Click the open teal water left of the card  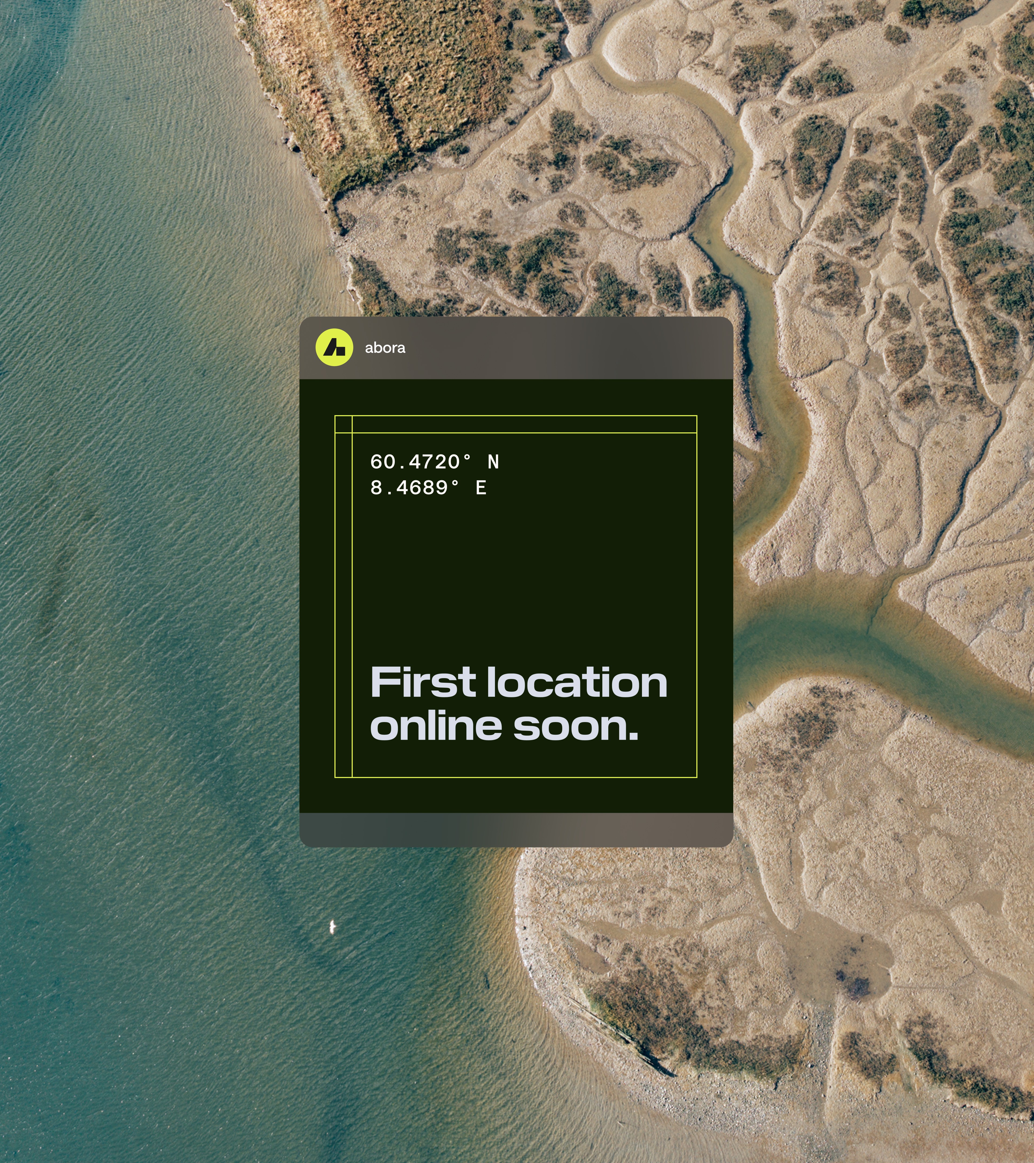coord(148,569)
